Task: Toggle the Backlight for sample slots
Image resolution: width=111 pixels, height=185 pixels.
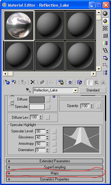Action: coord(105,21)
